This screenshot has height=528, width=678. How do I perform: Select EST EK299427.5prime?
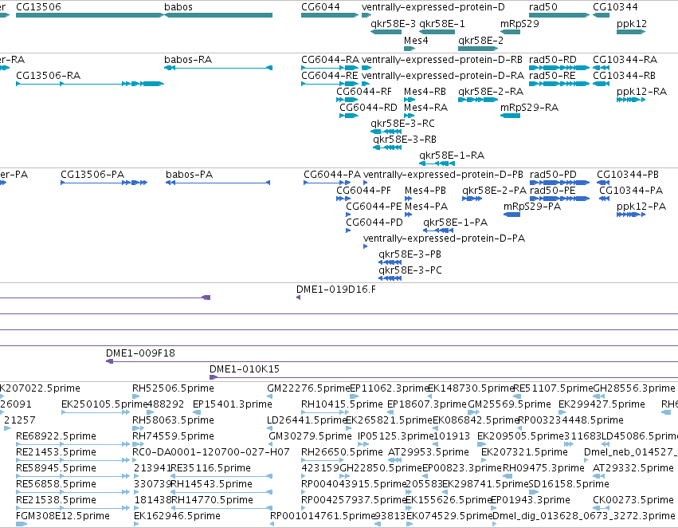(563, 412)
